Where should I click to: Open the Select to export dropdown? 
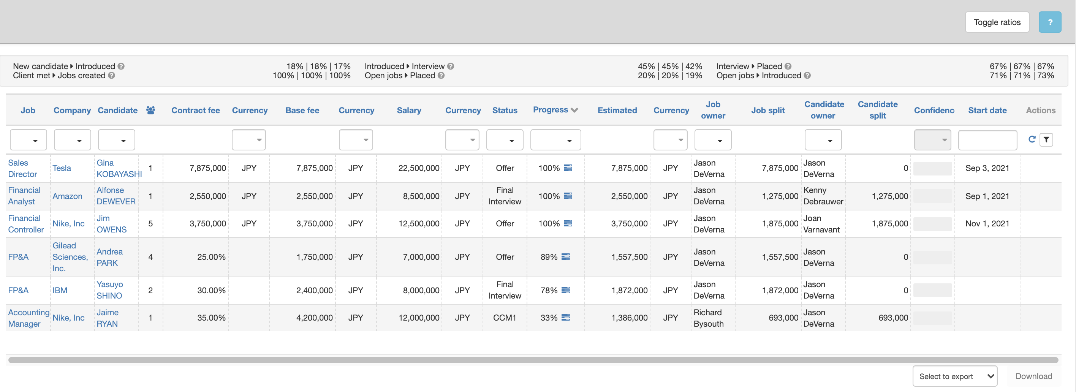click(x=955, y=376)
